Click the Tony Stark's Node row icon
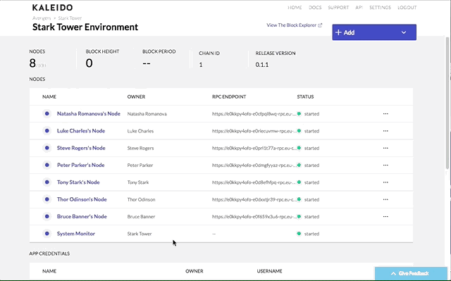Viewport: 451px width, 281px height. 47,182
